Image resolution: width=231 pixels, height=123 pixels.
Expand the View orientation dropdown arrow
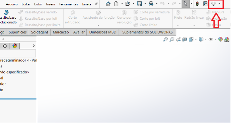click(x=196, y=39)
